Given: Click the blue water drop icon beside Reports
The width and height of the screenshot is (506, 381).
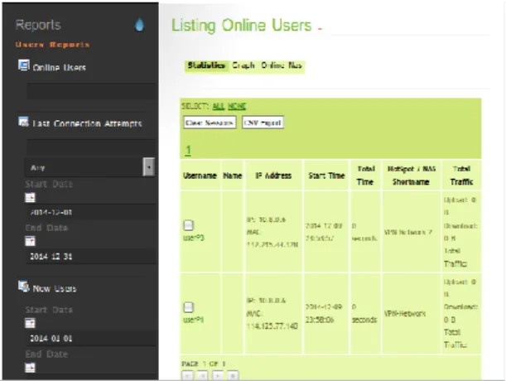Looking at the screenshot, I should [x=139, y=25].
